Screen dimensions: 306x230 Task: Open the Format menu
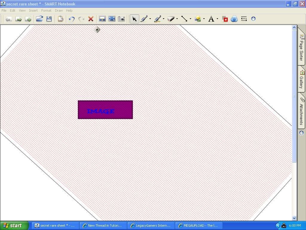[x=46, y=10]
